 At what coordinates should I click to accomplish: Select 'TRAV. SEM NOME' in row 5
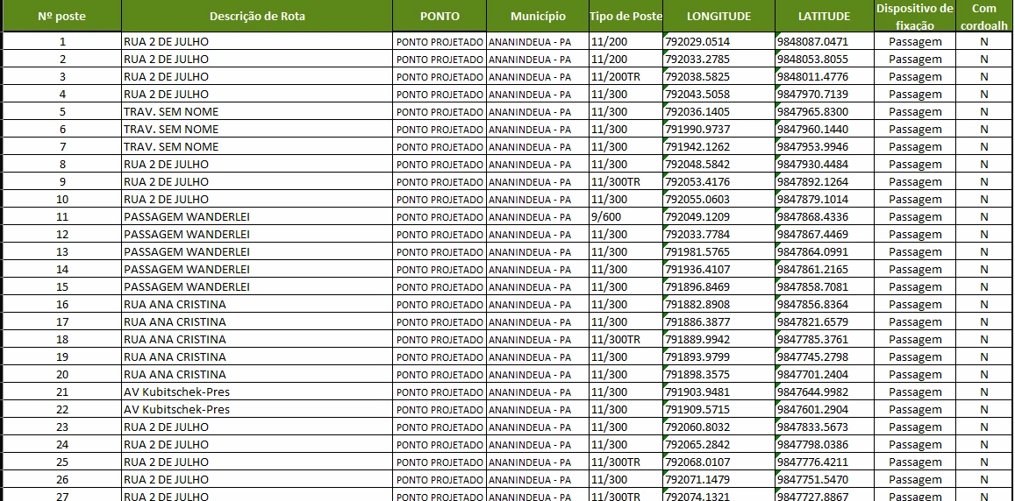click(257, 111)
